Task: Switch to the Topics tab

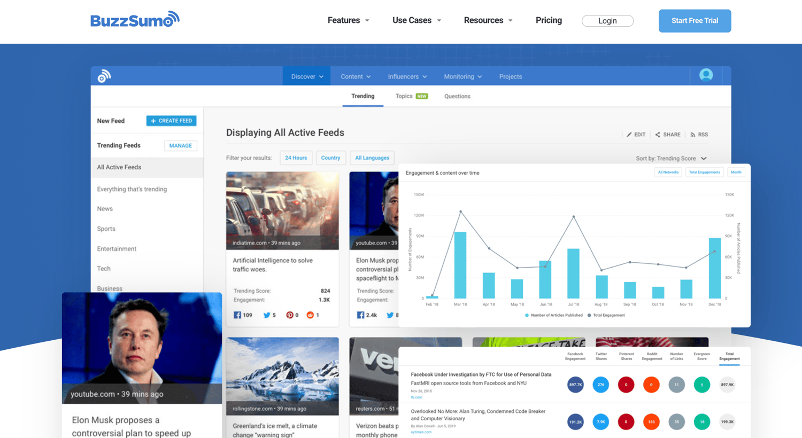Action: point(411,96)
